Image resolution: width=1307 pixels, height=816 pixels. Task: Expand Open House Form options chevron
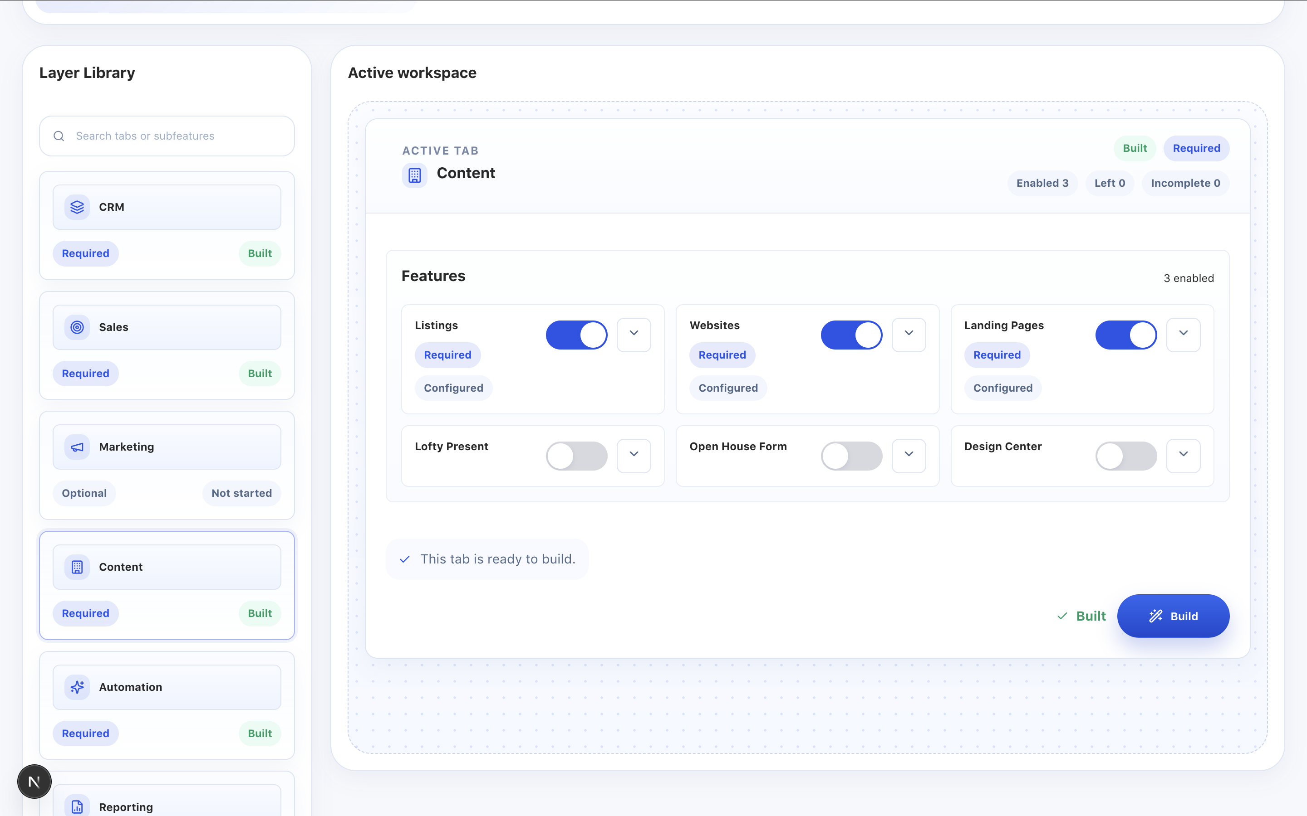point(909,454)
